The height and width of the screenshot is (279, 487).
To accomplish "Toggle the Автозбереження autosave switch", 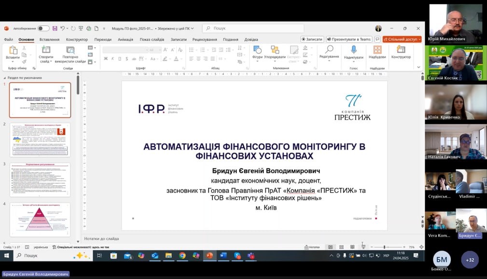I will [43, 28].
